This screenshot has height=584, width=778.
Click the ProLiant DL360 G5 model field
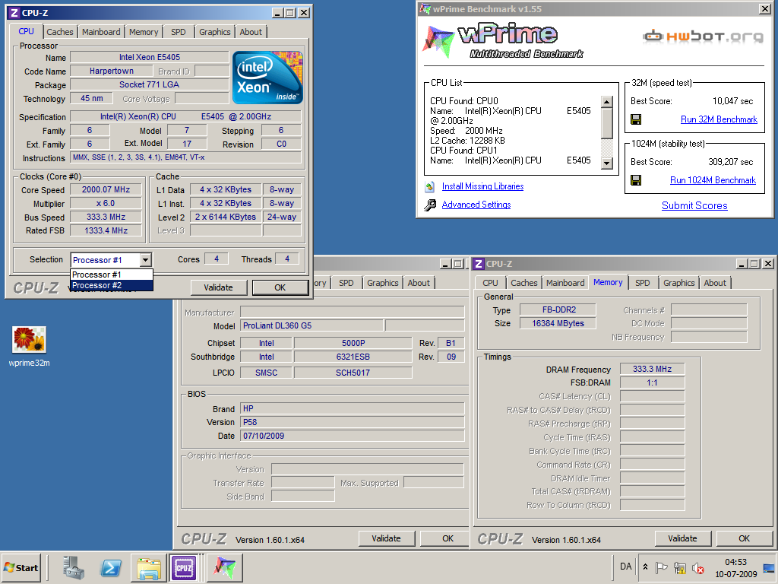click(x=312, y=325)
